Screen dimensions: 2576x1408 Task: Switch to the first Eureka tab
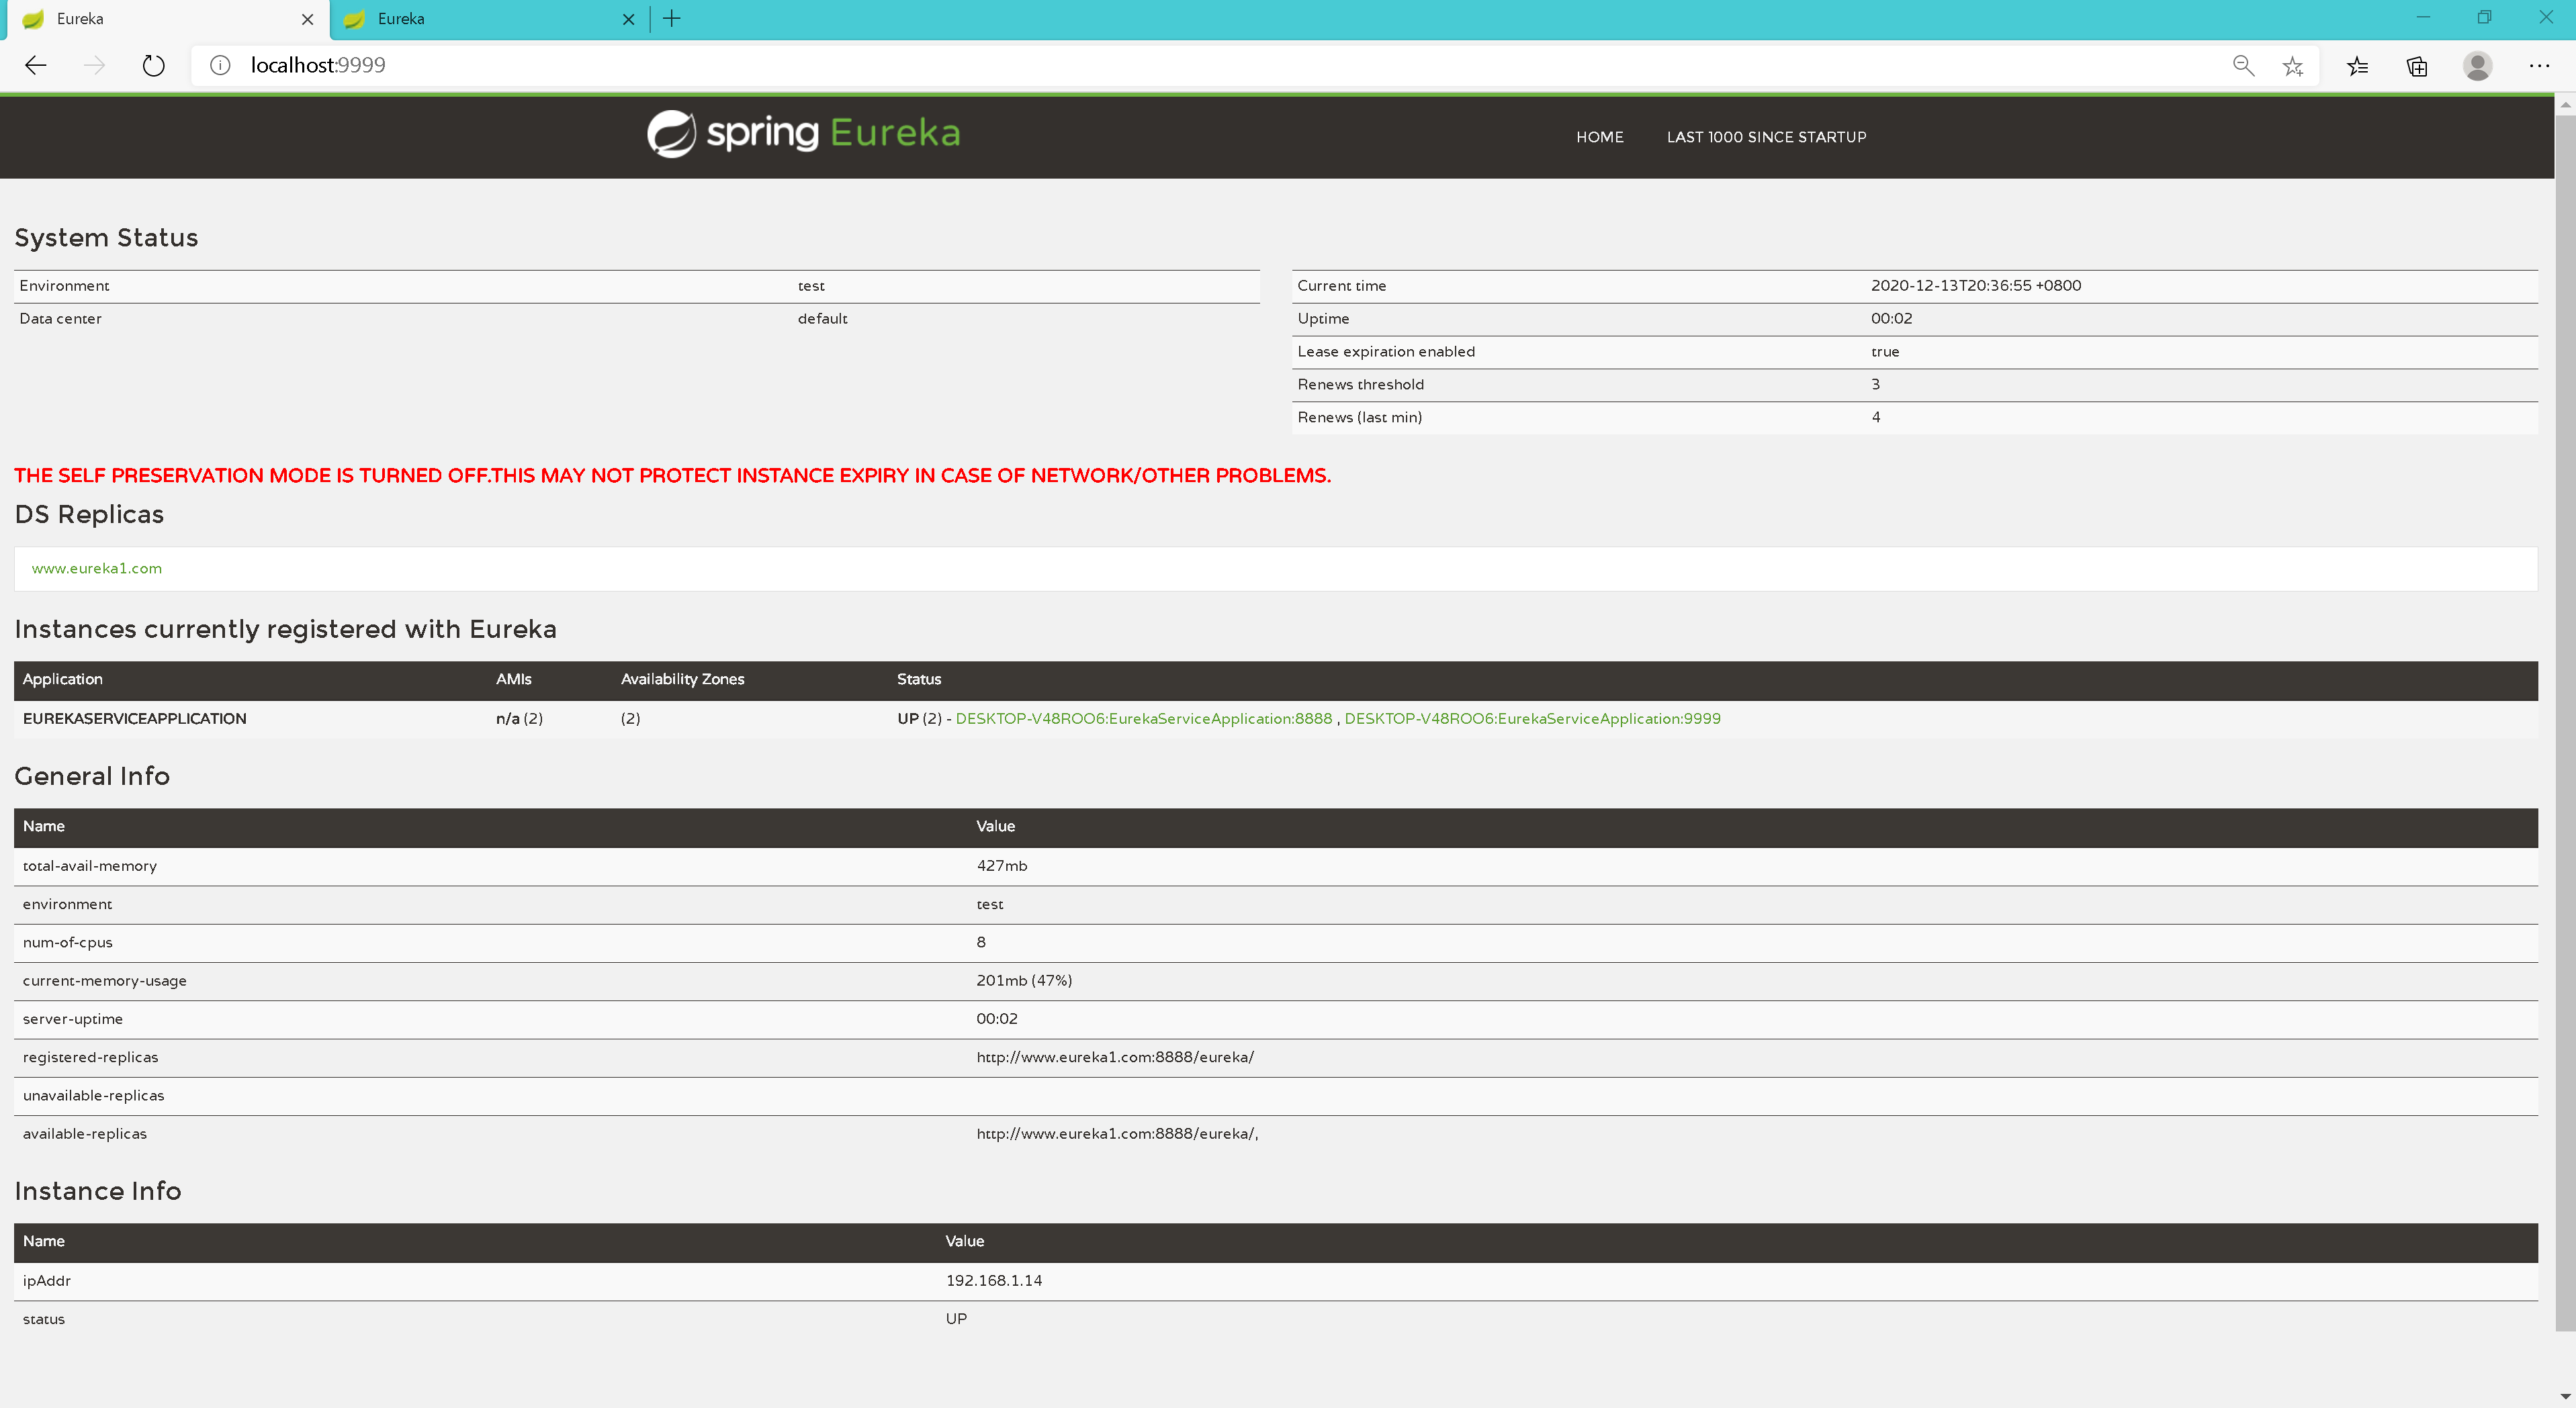(x=168, y=19)
